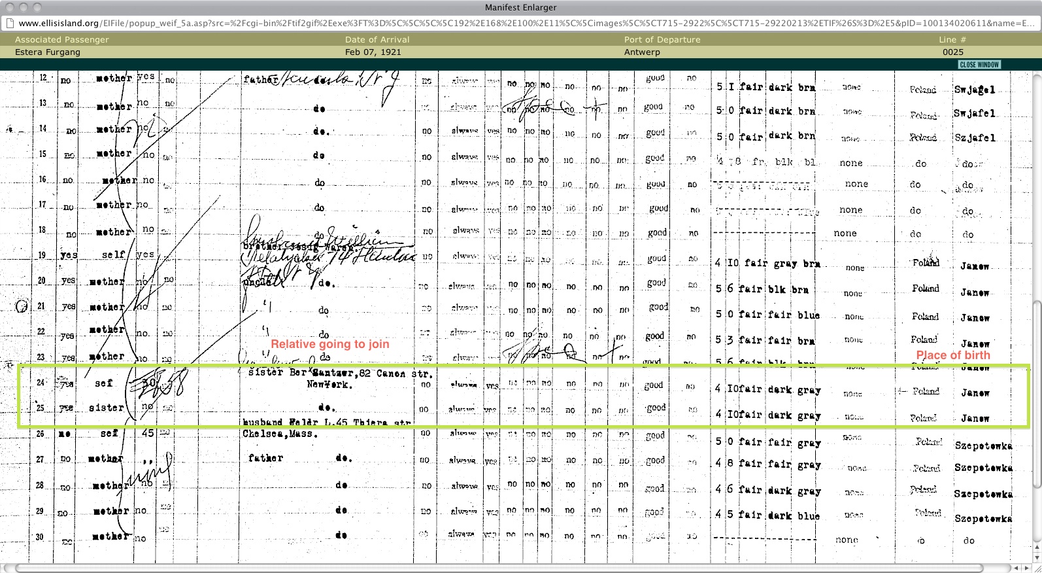This screenshot has height=573, width=1042.
Task: Click '5 6 fair blk brn' on line 20
Action: pyautogui.click(x=762, y=289)
